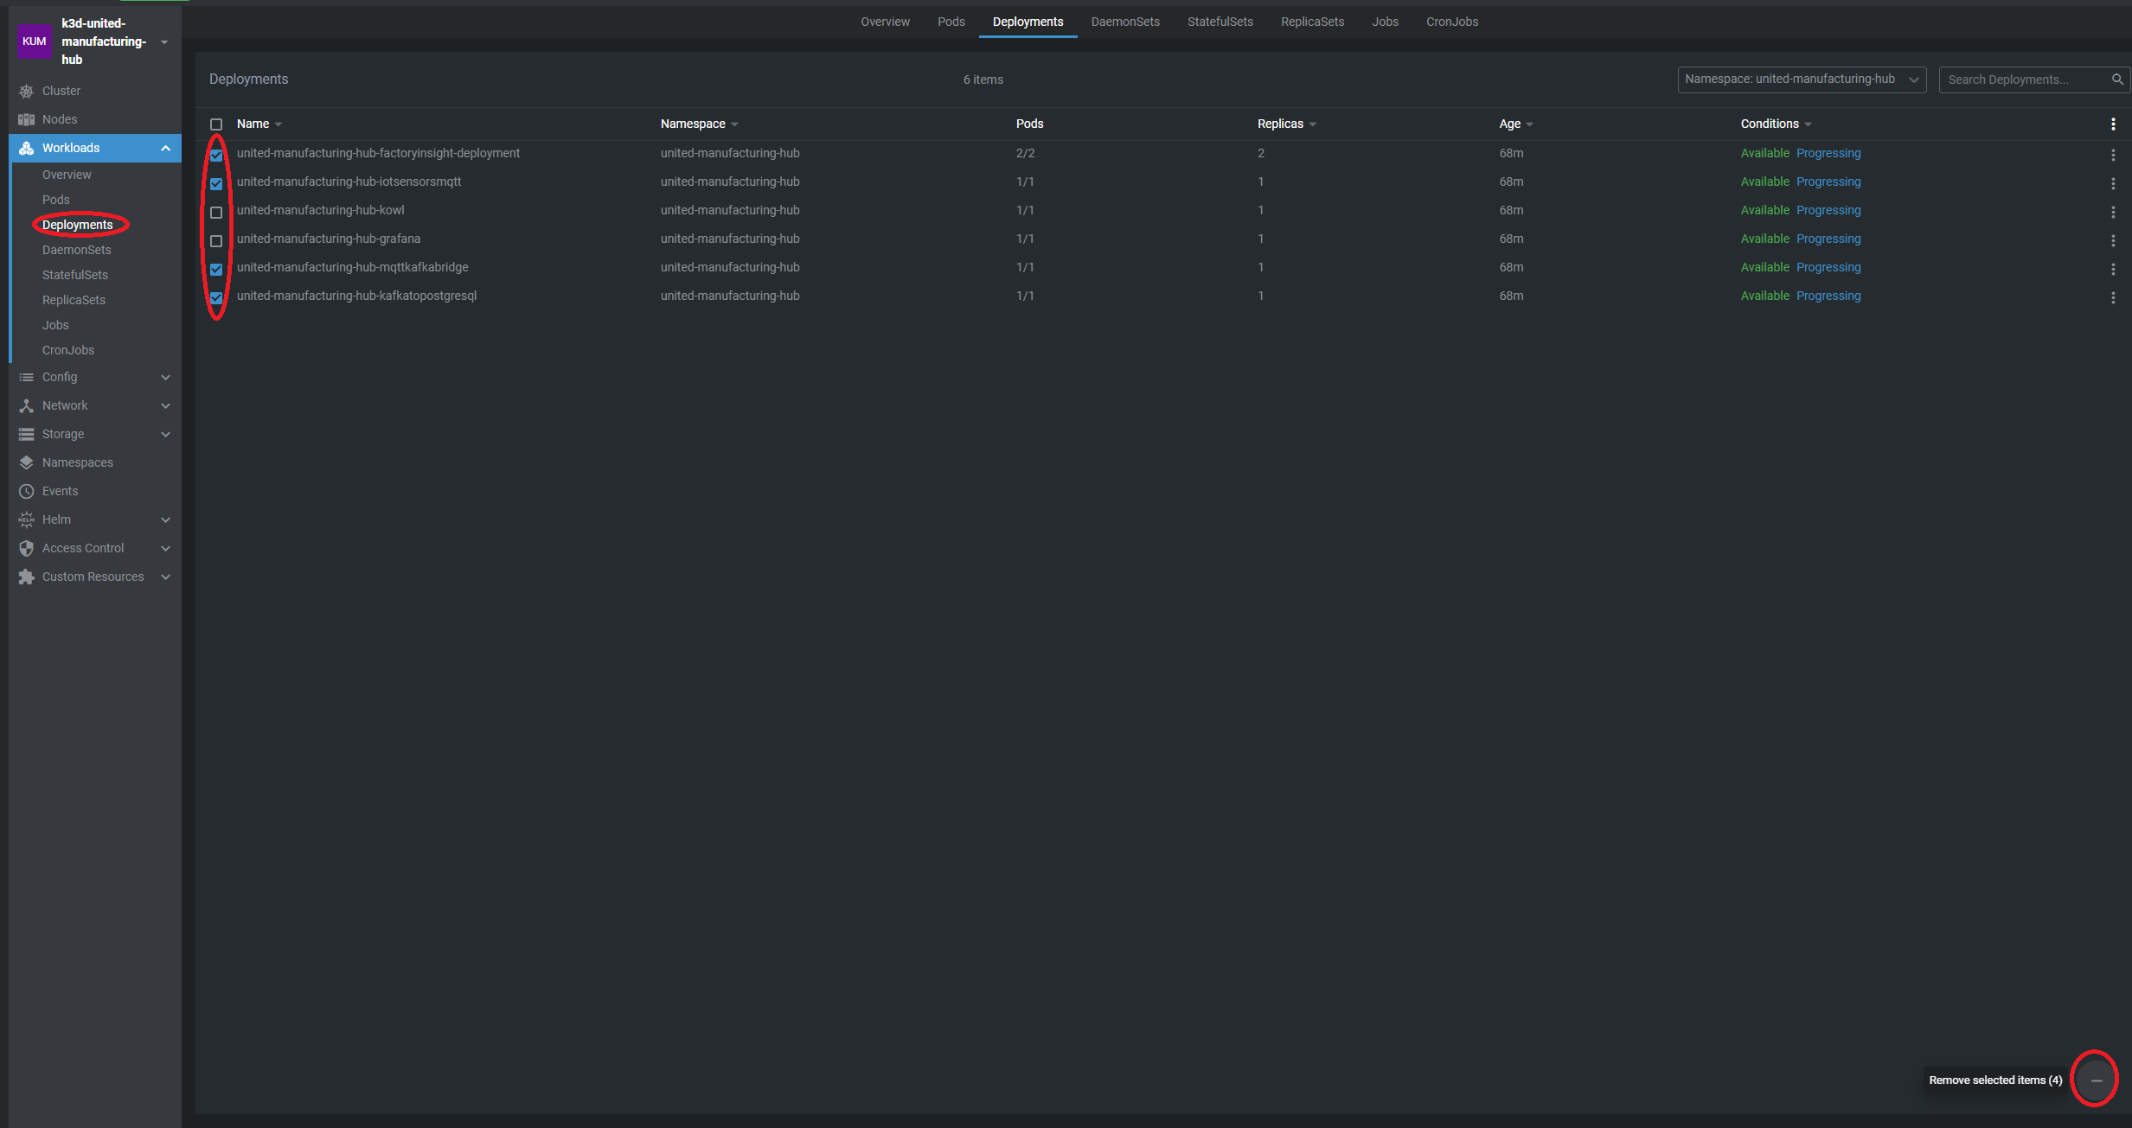Click the KUM cluster avatar icon
The height and width of the screenshot is (1128, 2132).
click(x=35, y=41)
